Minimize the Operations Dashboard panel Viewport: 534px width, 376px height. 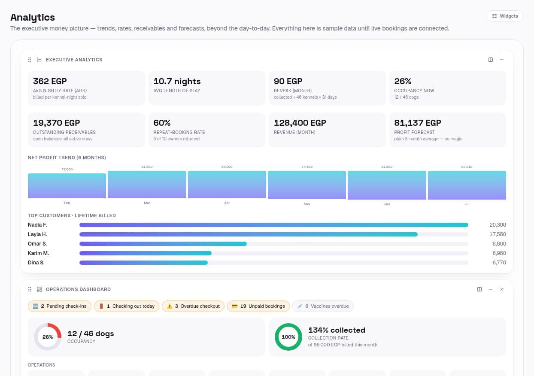491,289
